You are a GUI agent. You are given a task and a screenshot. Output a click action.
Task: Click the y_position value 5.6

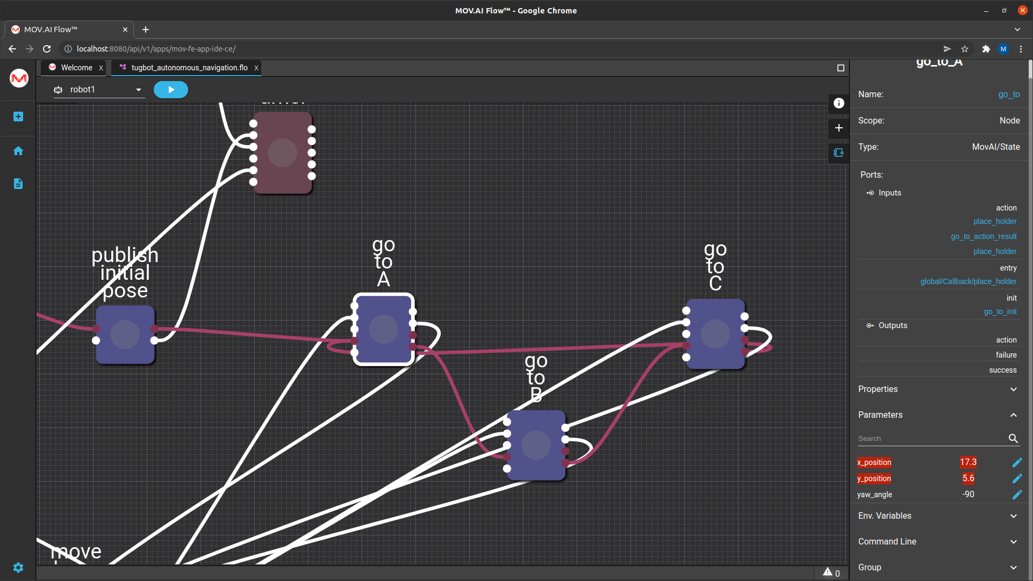pyautogui.click(x=968, y=478)
